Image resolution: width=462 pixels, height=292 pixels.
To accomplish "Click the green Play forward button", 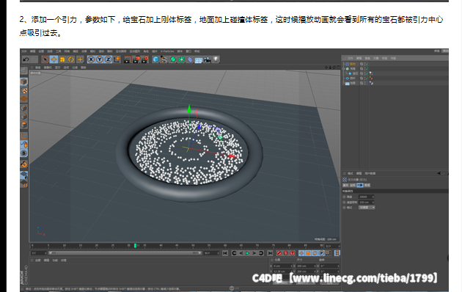I will pyautogui.click(x=248, y=253).
